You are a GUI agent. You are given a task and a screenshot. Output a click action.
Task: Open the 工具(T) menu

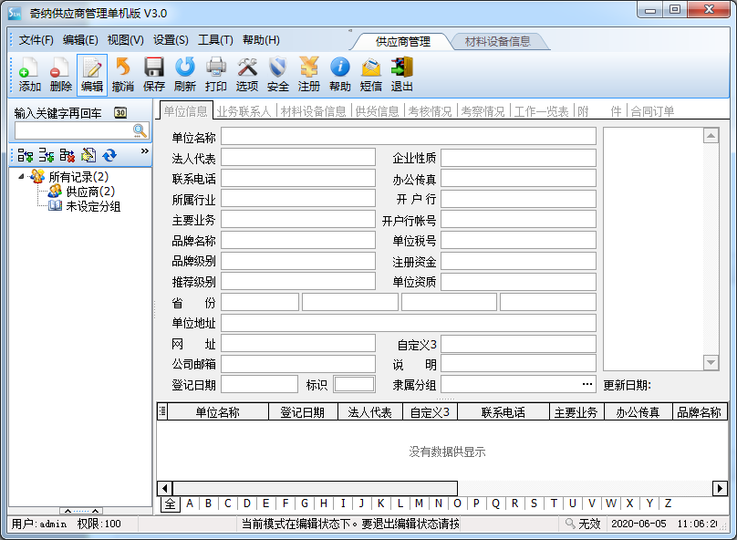pyautogui.click(x=215, y=40)
